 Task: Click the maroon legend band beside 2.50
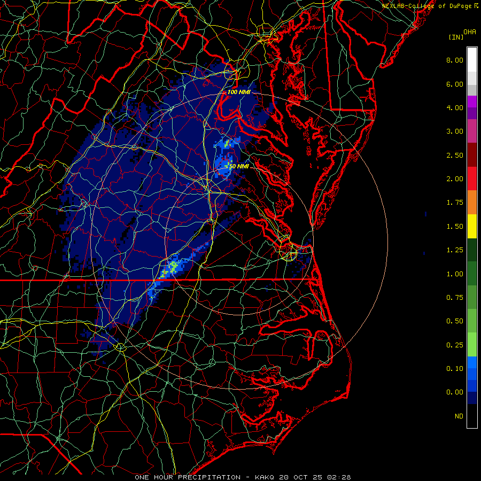pos(472,155)
